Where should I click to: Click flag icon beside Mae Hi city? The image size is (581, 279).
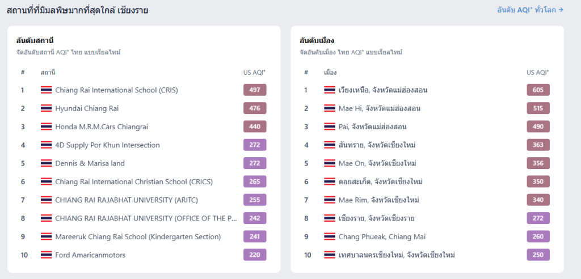point(329,108)
